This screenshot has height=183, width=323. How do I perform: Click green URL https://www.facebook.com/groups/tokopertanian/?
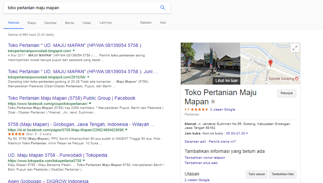[x=48, y=104]
